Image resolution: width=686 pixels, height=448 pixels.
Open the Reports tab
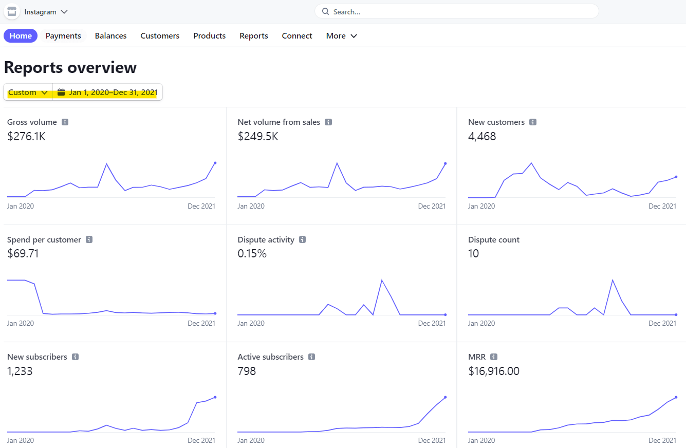point(254,36)
